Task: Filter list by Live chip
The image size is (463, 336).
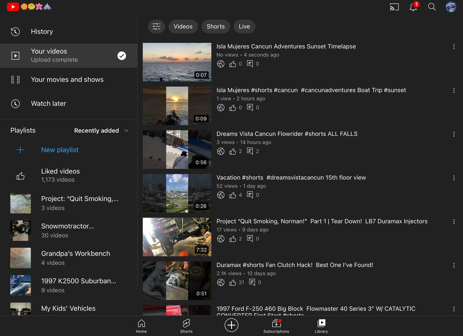Action: click(244, 26)
